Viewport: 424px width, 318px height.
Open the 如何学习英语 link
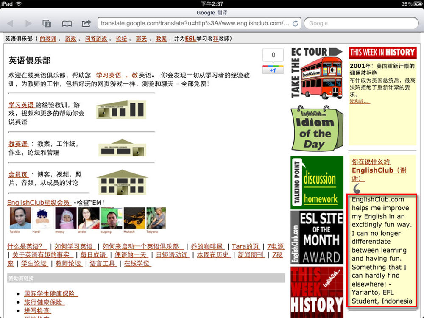(74, 247)
